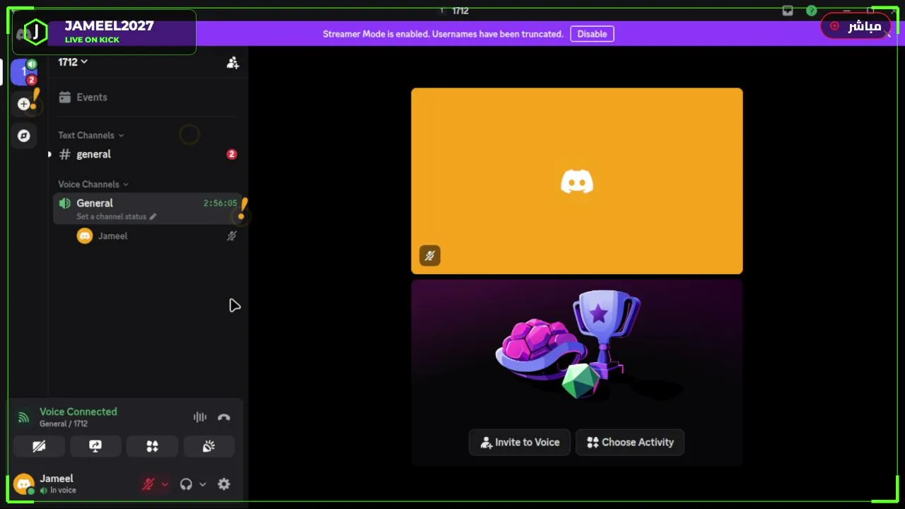Edit channel status with the pencil icon

(x=153, y=216)
